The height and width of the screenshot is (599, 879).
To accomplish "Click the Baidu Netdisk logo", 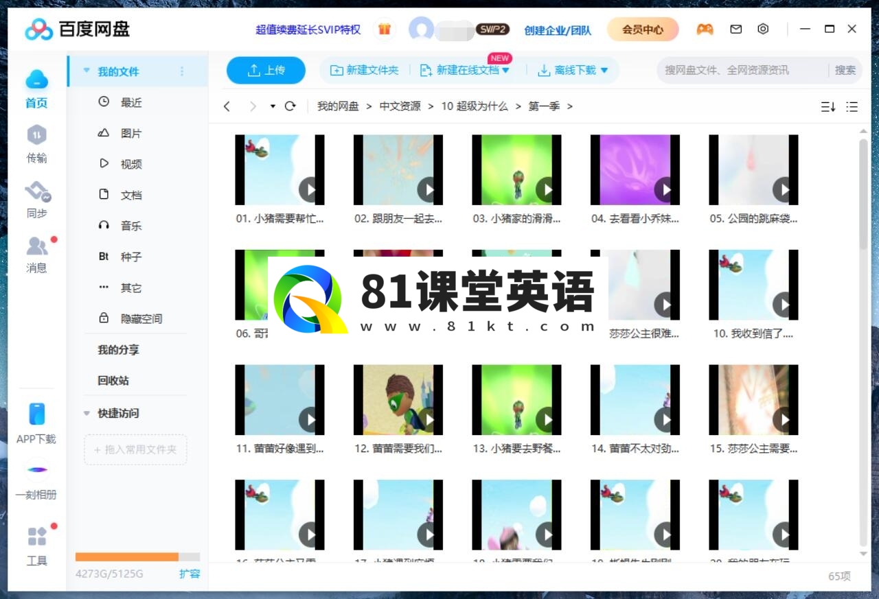I will [78, 30].
